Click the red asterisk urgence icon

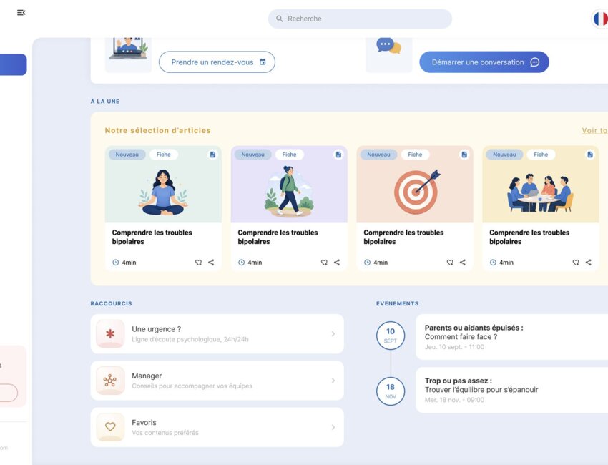pos(110,333)
